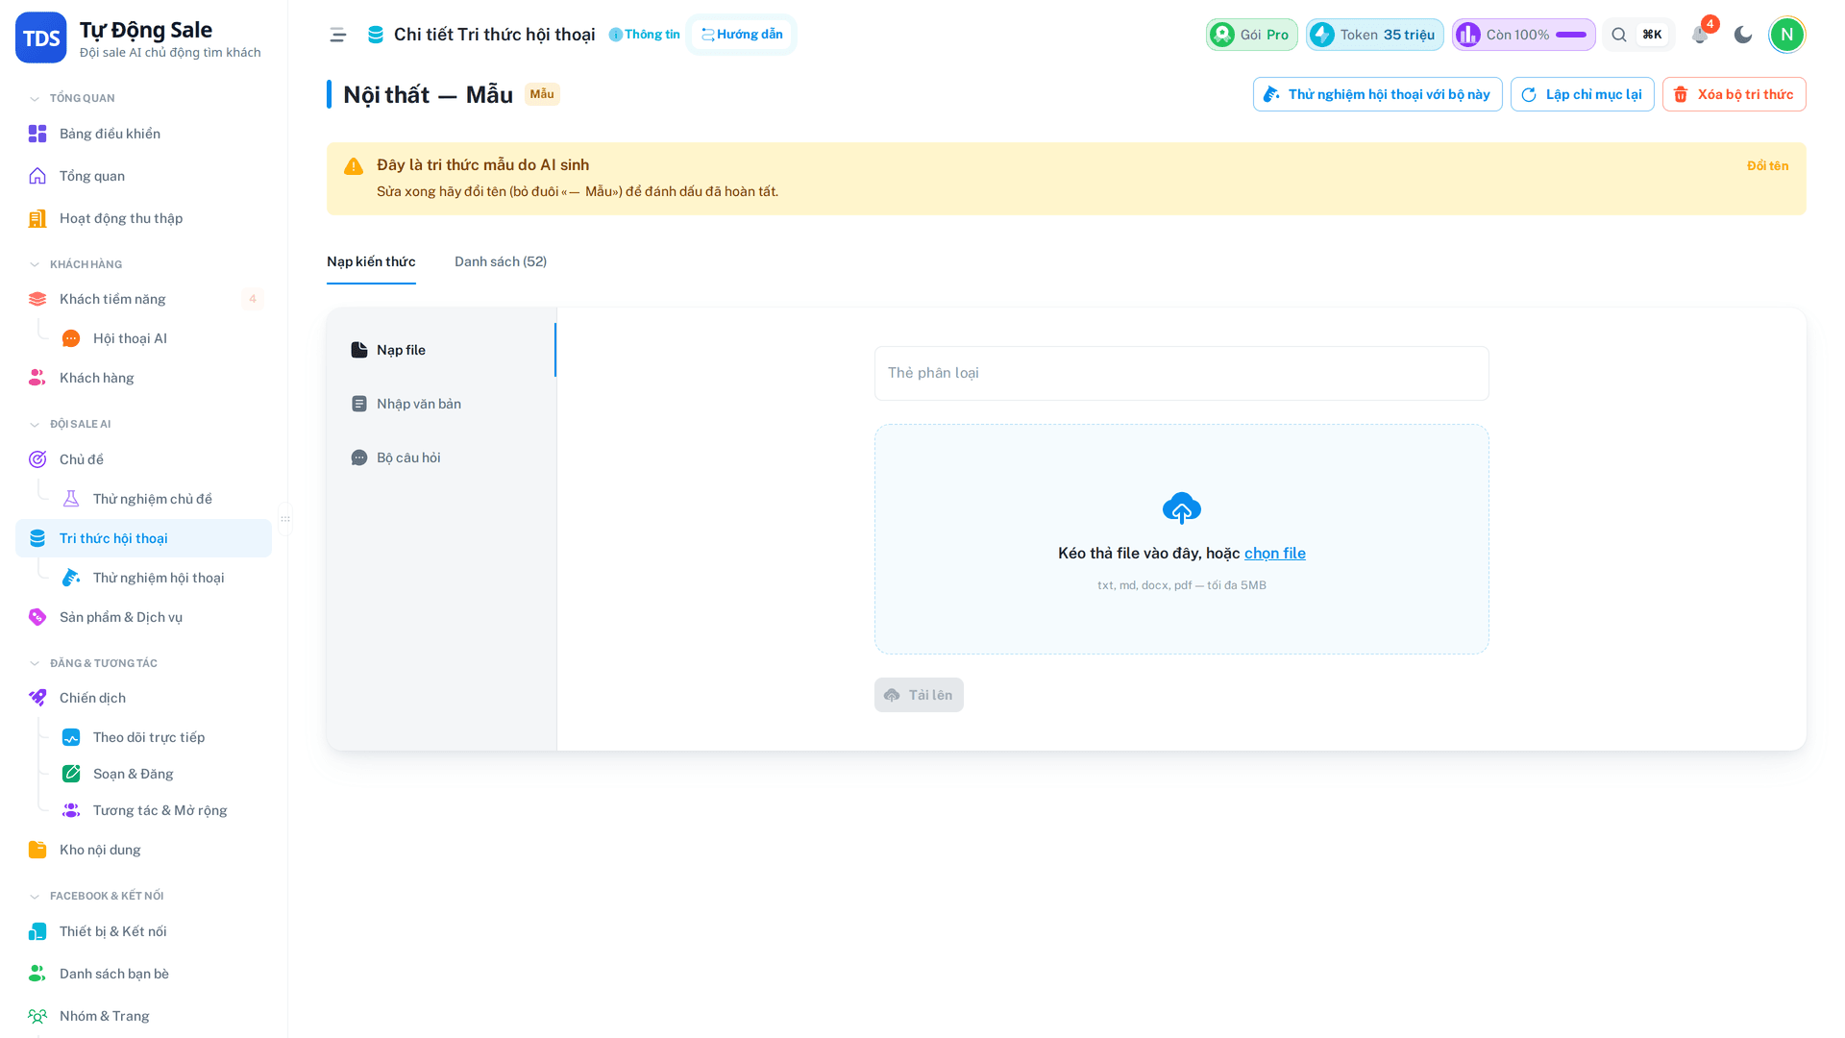Click the Xóa bộ tri thức button
The width and height of the screenshot is (1845, 1038).
1734,94
